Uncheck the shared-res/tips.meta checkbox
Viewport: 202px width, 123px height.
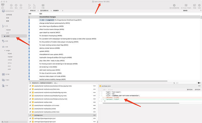point(30,102)
